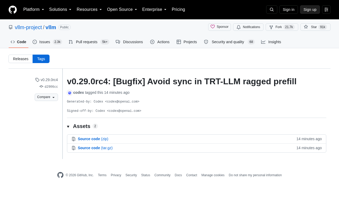
Task: Click the tar.gz file icon in Assets
Action: pyautogui.click(x=74, y=148)
